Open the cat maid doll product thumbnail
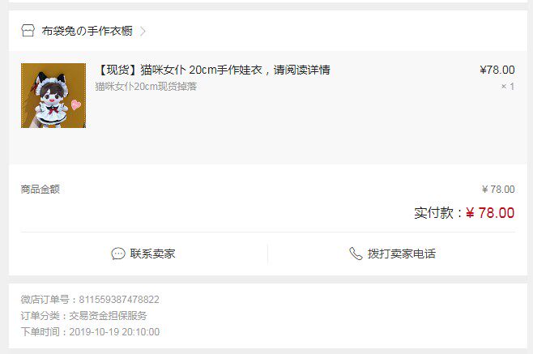 (53, 96)
